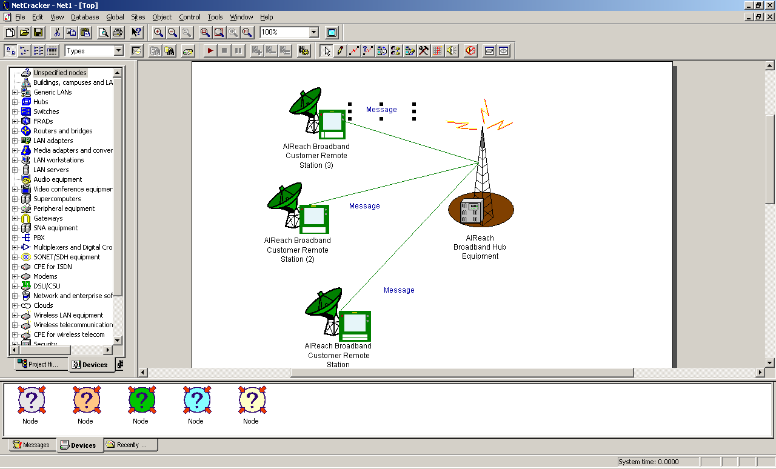Click the red prohibited circle icon

pos(470,51)
